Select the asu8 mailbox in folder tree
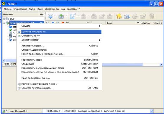This screenshot has height=114, width=164. tap(12, 19)
